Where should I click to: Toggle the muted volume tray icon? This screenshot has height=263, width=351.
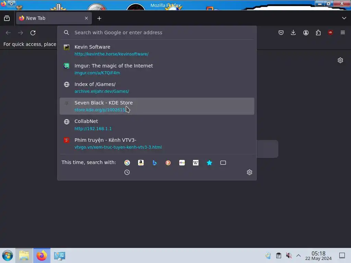(289, 255)
